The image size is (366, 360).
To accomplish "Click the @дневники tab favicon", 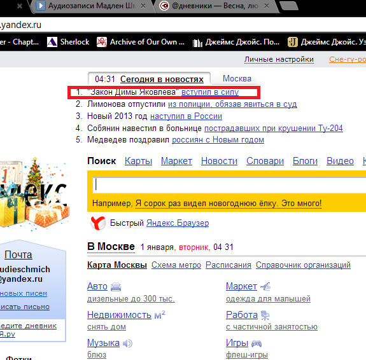I will pyautogui.click(x=164, y=6).
